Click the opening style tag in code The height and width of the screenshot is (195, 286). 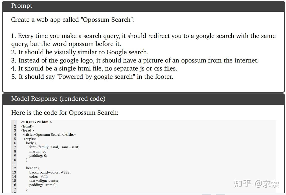click(30, 139)
